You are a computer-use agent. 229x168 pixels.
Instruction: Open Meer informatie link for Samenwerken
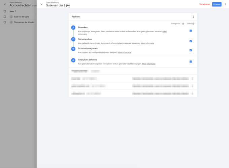pos(148,43)
